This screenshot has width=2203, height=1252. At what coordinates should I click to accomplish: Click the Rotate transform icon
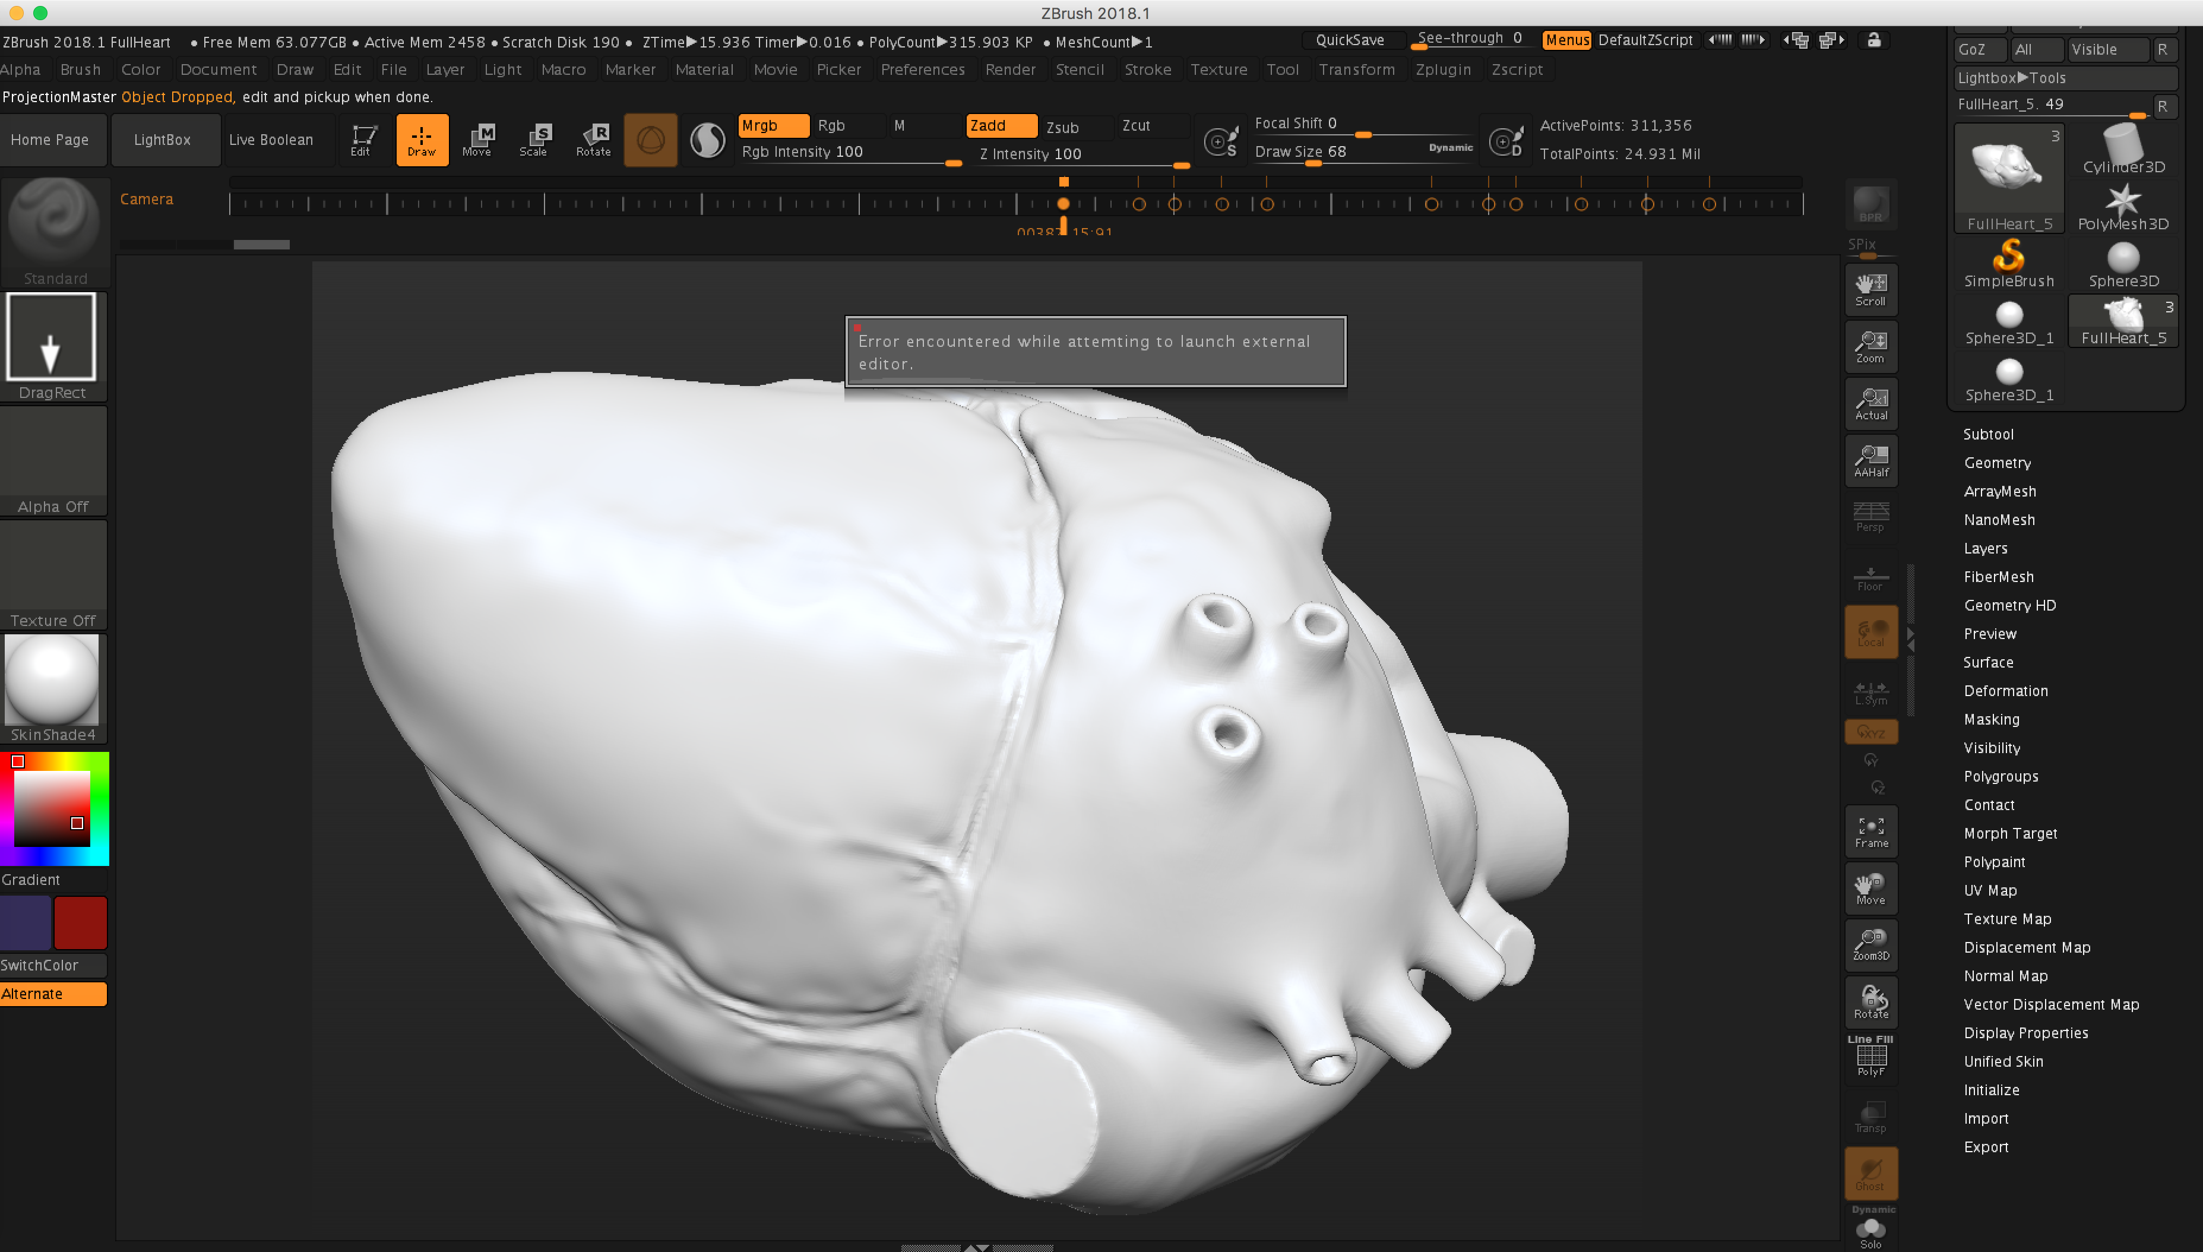[593, 140]
